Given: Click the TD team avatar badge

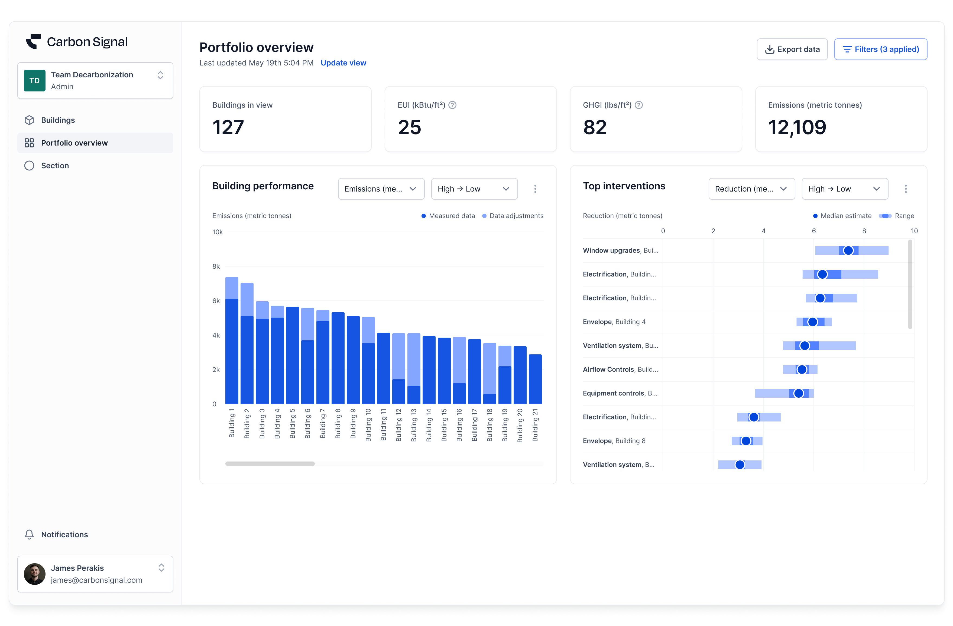Looking at the screenshot, I should point(34,80).
